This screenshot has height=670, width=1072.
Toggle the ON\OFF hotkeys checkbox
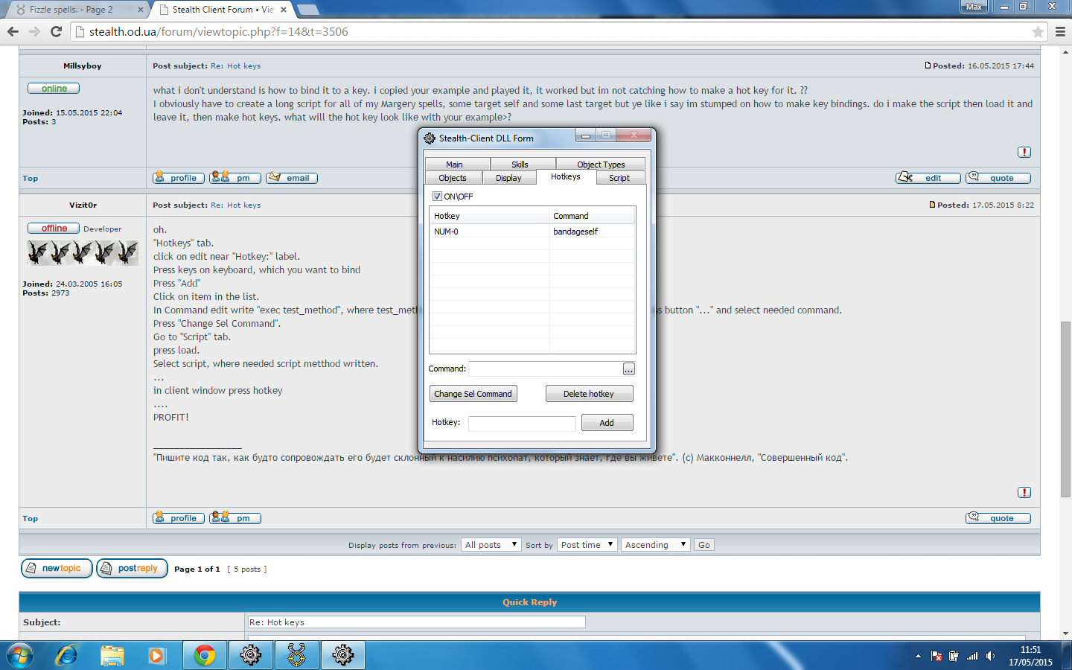(x=437, y=197)
